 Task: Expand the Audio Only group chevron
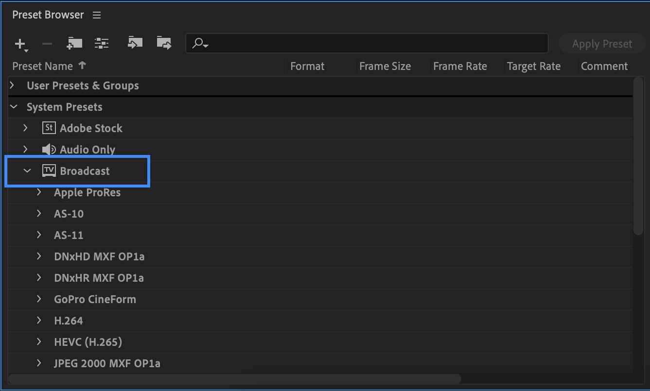click(x=26, y=150)
